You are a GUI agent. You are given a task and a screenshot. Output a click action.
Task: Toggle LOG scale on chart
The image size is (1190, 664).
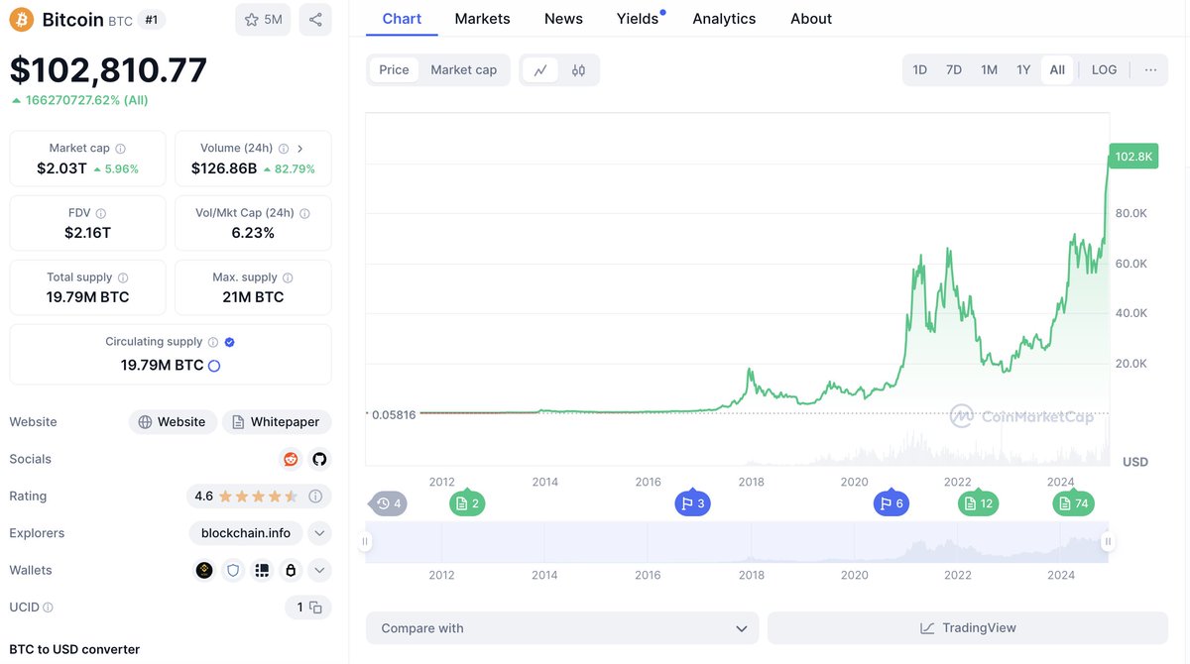1104,70
